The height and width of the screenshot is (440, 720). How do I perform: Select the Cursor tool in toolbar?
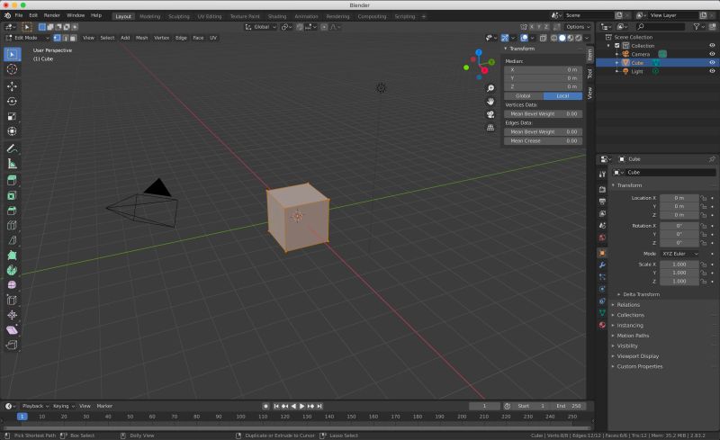[12, 69]
